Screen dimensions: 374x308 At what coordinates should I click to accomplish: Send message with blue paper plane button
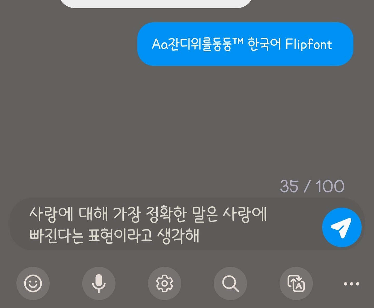coord(342,227)
